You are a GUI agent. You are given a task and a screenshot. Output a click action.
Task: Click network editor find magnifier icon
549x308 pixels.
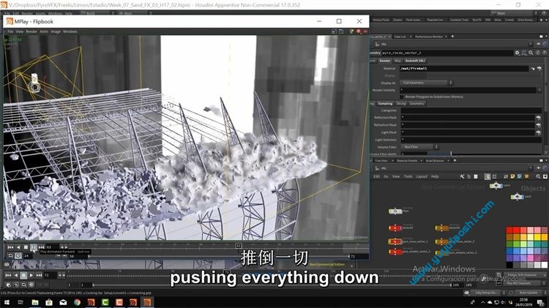(538, 177)
